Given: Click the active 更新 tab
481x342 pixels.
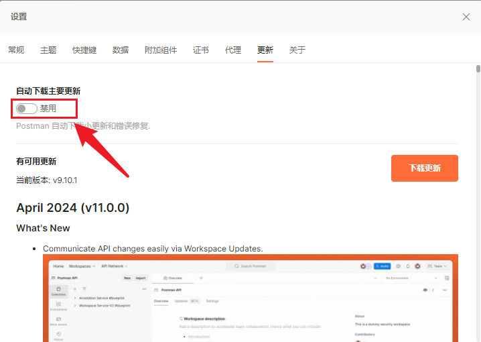Looking at the screenshot, I should click(265, 50).
